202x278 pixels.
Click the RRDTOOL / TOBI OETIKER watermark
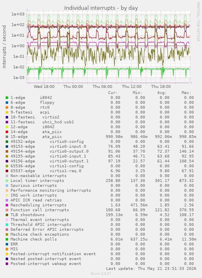click(x=198, y=22)
